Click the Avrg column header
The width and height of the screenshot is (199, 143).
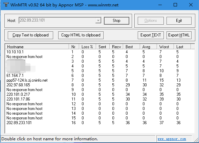pyautogui.click(x=149, y=47)
